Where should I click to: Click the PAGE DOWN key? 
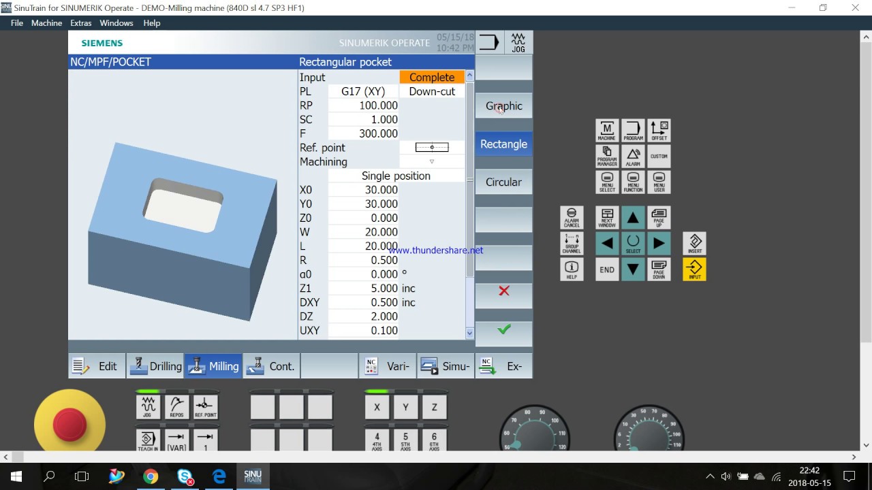pyautogui.click(x=659, y=269)
